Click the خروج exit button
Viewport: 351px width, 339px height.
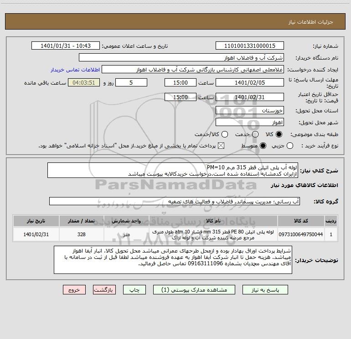(x=74, y=289)
